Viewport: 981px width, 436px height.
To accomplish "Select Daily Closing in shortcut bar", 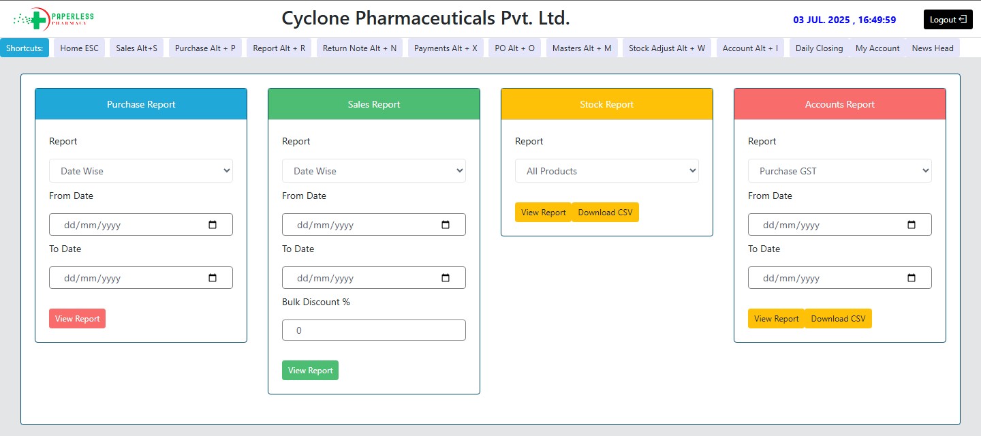I will click(x=819, y=48).
